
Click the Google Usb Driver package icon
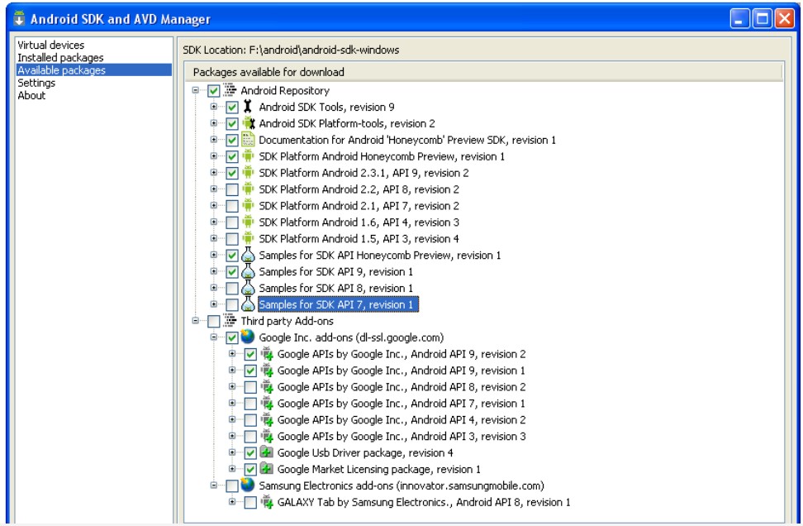point(266,452)
